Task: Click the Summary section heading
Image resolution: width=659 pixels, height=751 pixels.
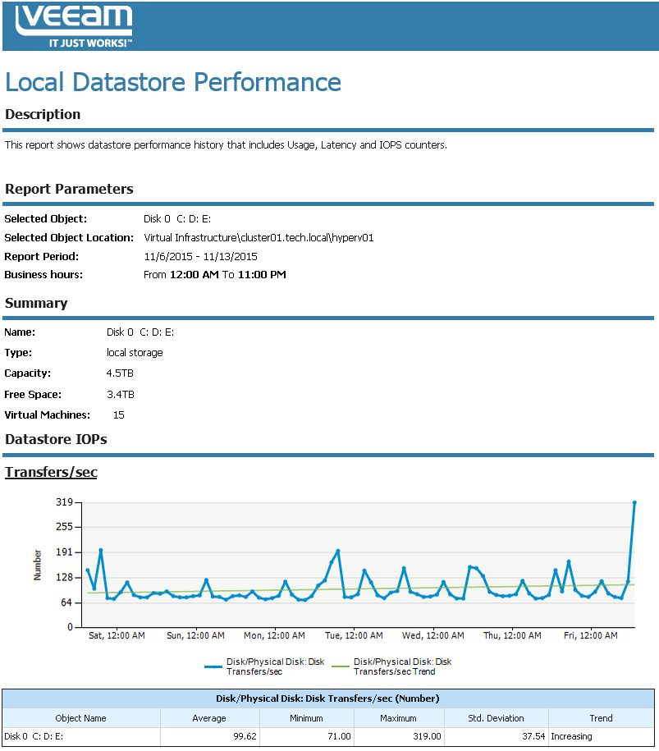Action: coord(36,303)
